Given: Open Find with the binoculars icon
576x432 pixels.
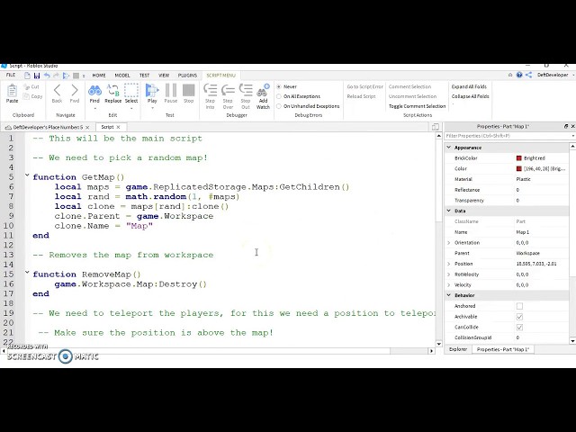Looking at the screenshot, I should (94, 90).
